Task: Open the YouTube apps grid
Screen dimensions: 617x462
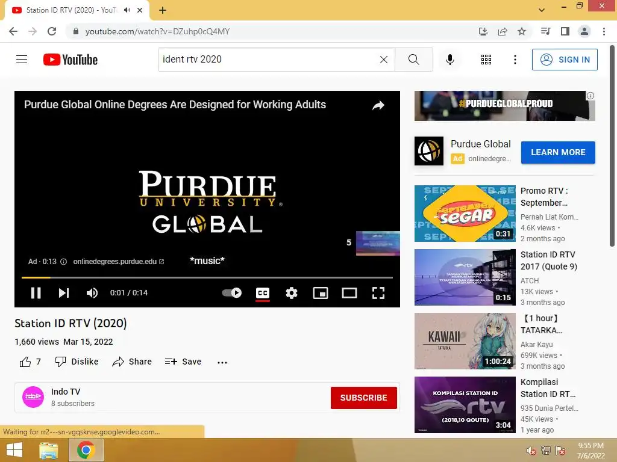Action: pos(486,60)
